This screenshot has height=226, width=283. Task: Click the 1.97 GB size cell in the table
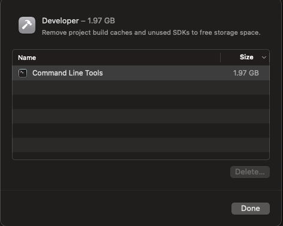tap(246, 73)
